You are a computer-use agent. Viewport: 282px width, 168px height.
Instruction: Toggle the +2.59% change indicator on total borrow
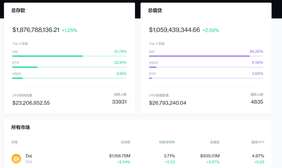(211, 30)
